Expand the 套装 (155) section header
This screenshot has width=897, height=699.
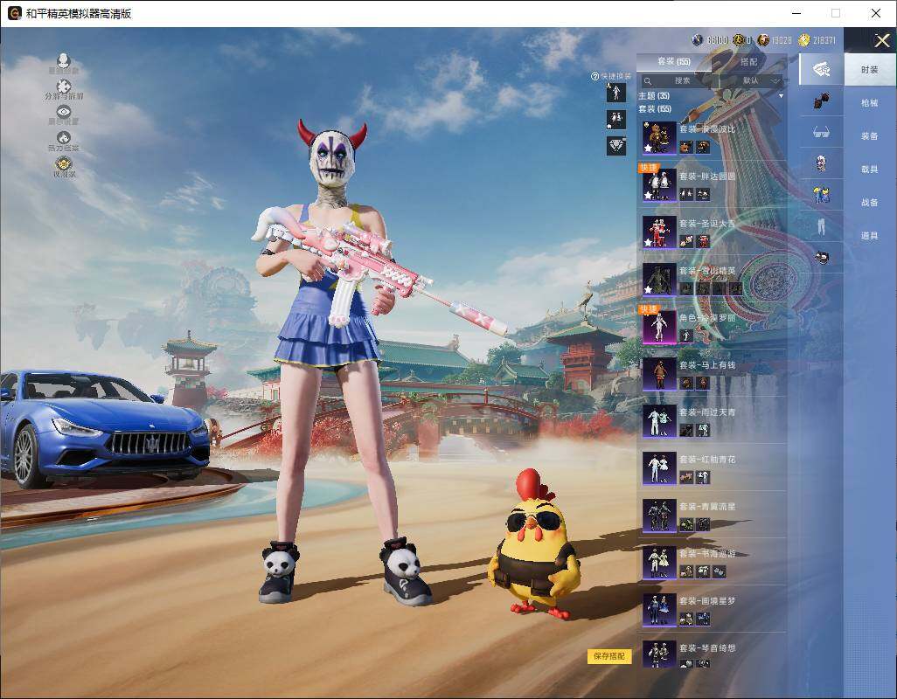[x=655, y=108]
